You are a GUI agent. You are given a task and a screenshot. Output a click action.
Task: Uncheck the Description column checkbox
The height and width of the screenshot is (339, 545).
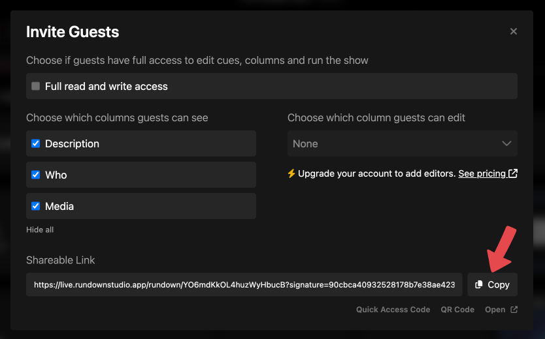35,143
